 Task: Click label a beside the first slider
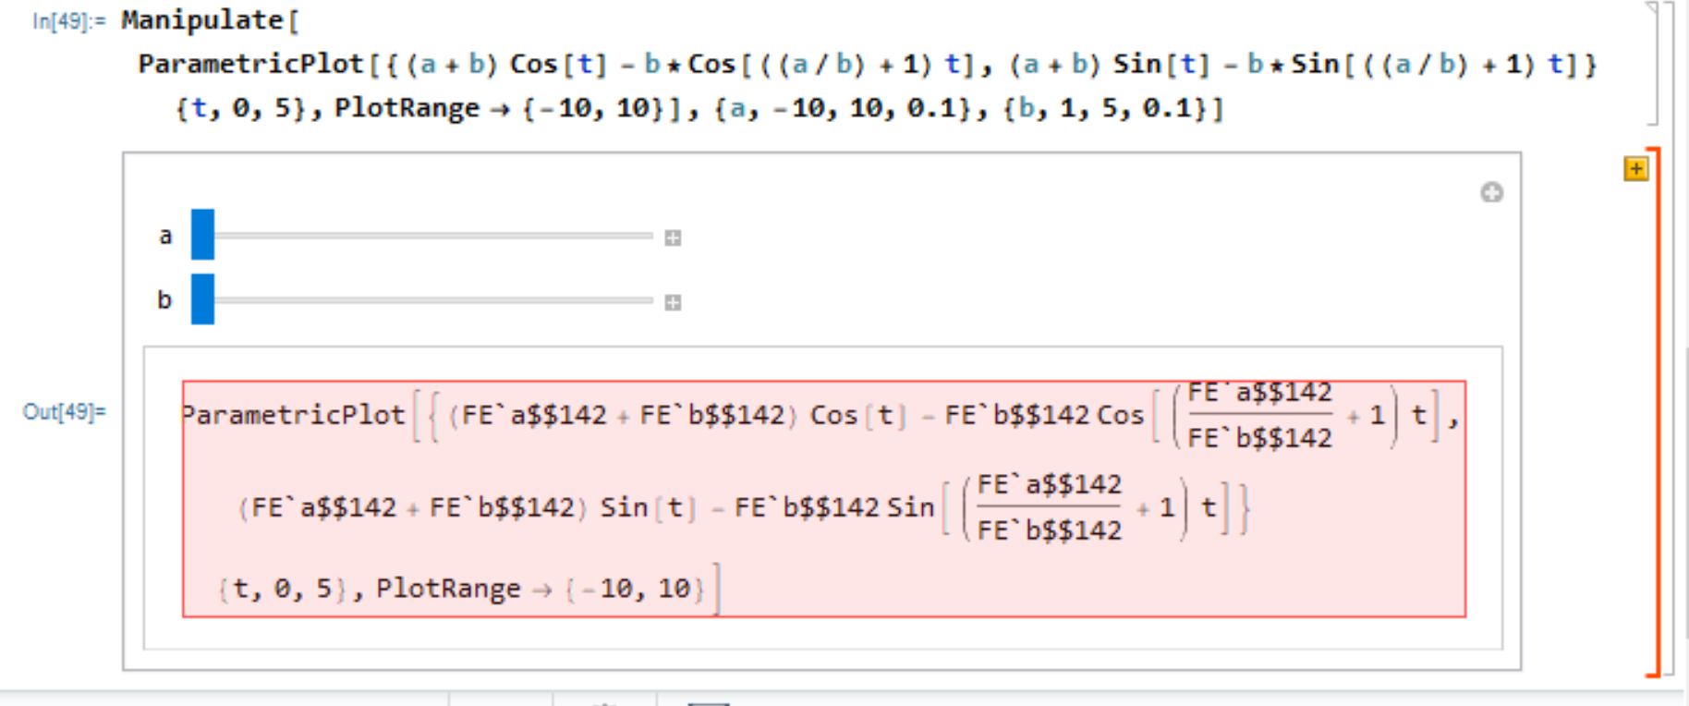[165, 236]
